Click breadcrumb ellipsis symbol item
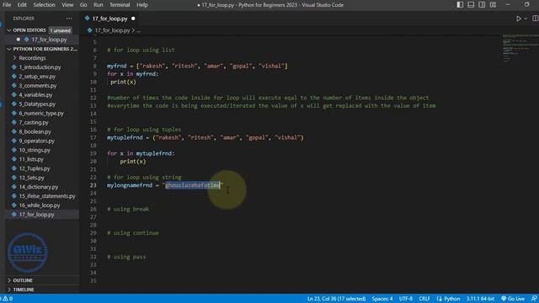The height and width of the screenshot is (303, 539). pyautogui.click(x=138, y=30)
